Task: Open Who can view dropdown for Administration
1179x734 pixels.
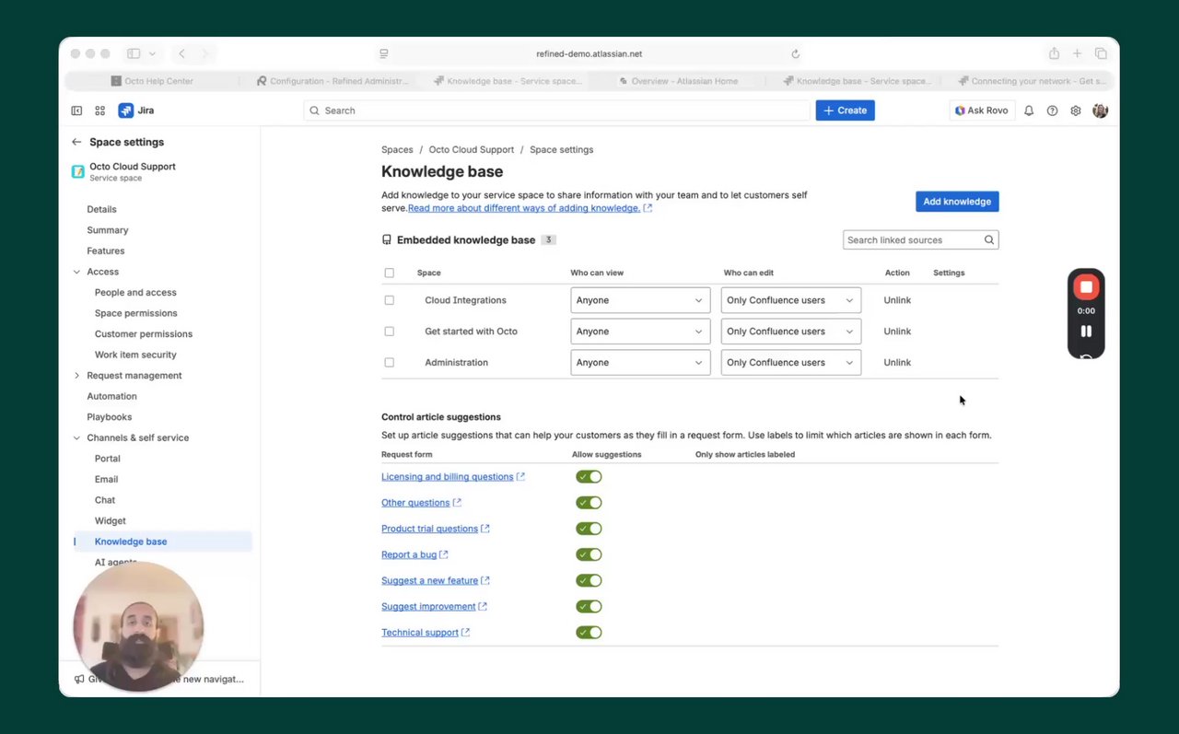Action: pyautogui.click(x=640, y=363)
